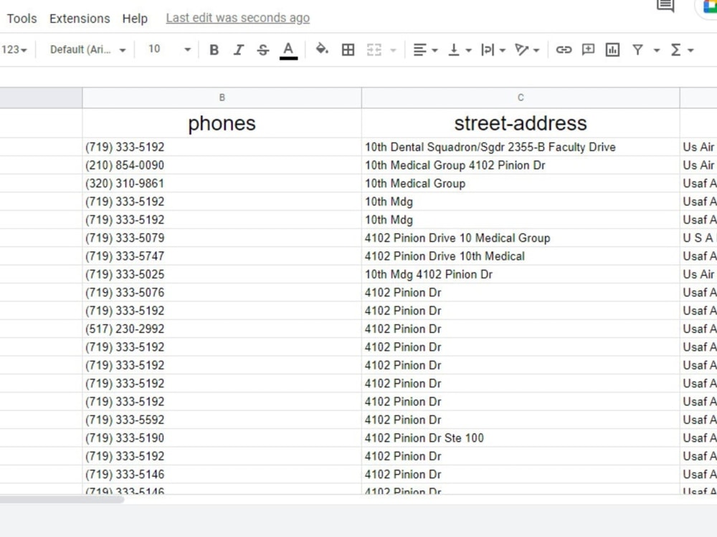717x537 pixels.
Task: Open the Tools menu
Action: [22, 19]
